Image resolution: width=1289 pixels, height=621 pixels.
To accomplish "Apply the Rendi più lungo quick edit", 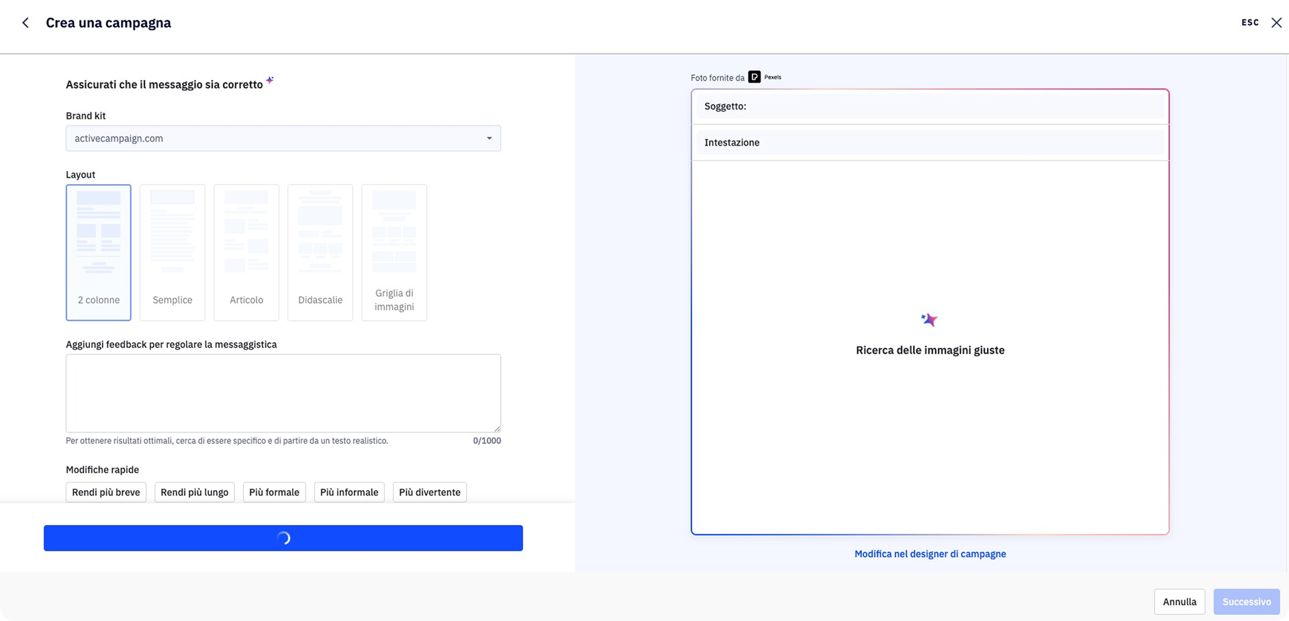I will (x=195, y=492).
